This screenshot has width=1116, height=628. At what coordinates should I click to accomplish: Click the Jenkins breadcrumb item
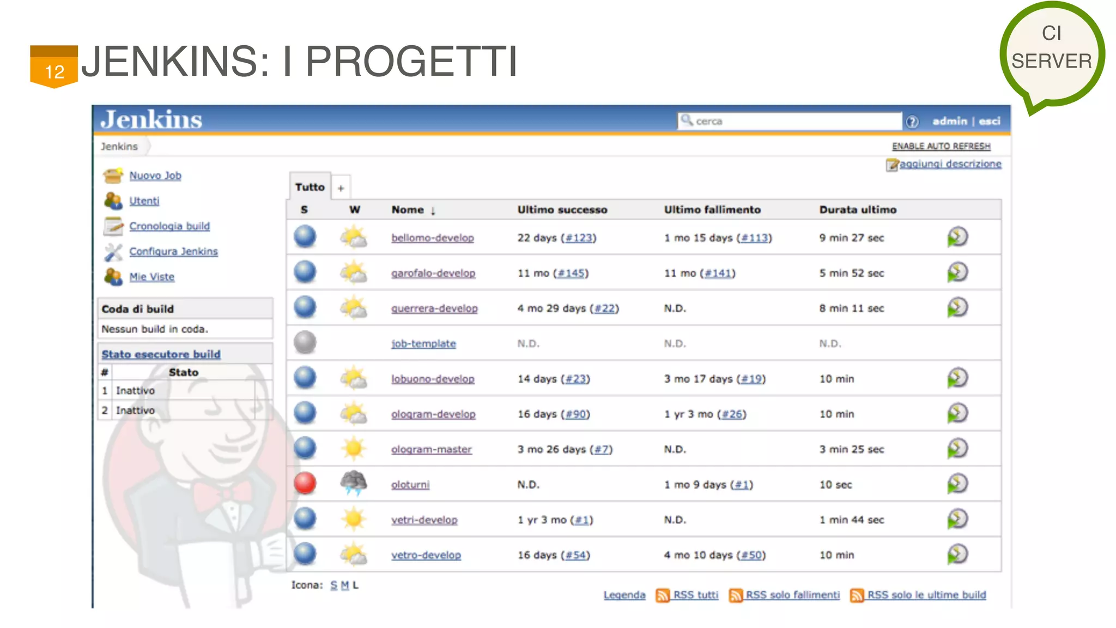119,147
